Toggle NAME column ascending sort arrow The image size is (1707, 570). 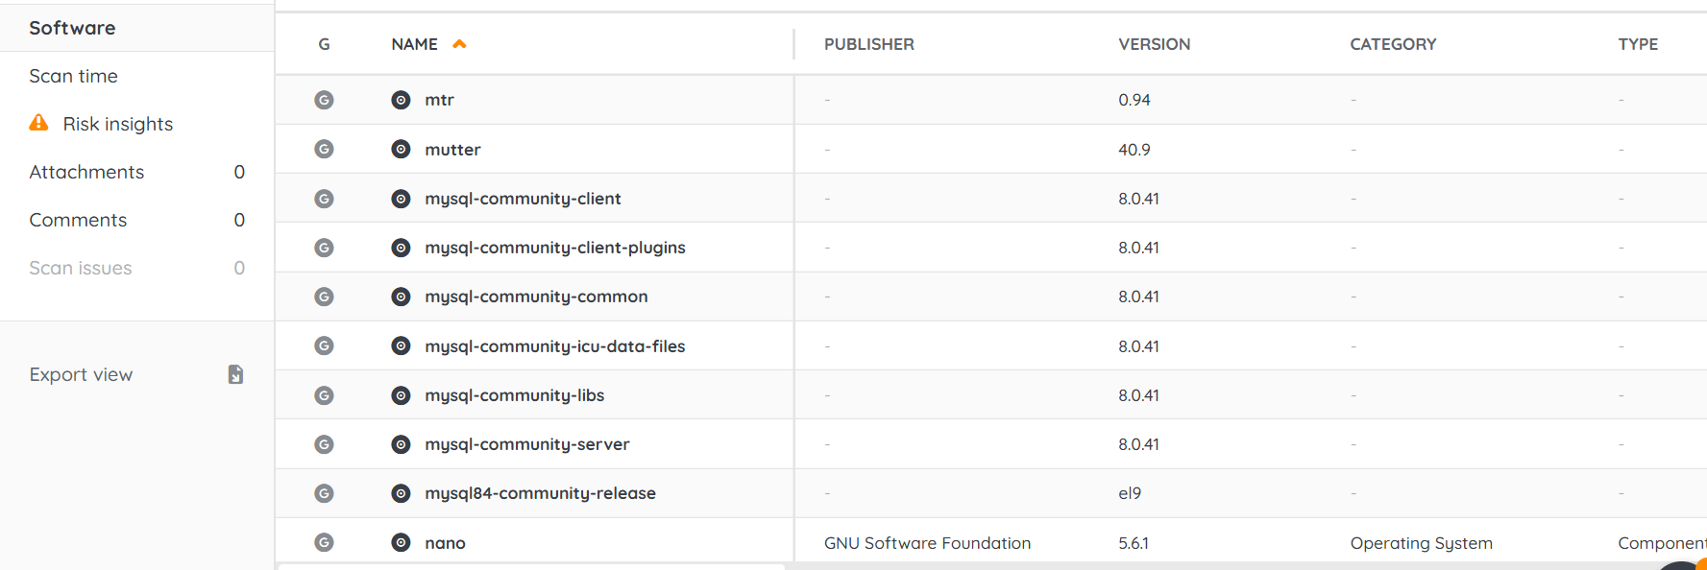(x=459, y=44)
